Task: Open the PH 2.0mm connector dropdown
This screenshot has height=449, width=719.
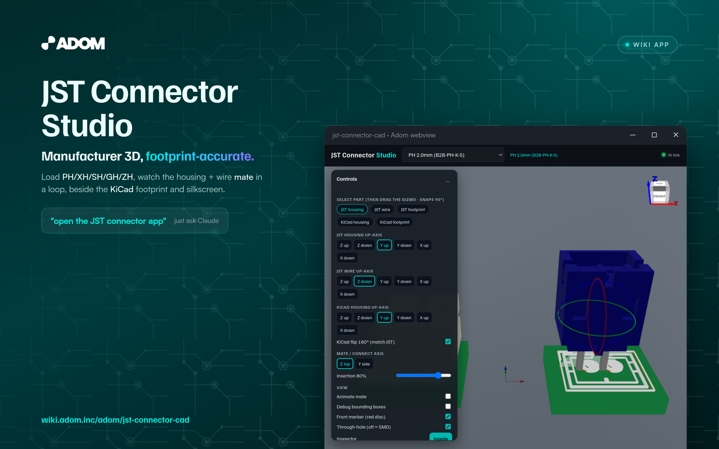Action: tap(453, 155)
